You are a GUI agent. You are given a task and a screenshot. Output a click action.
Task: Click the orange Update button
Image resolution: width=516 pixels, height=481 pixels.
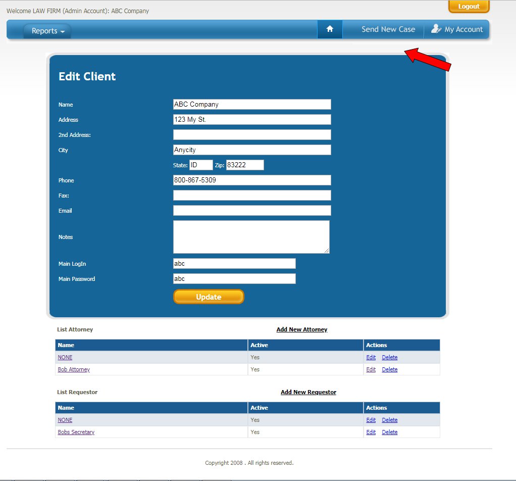209,297
